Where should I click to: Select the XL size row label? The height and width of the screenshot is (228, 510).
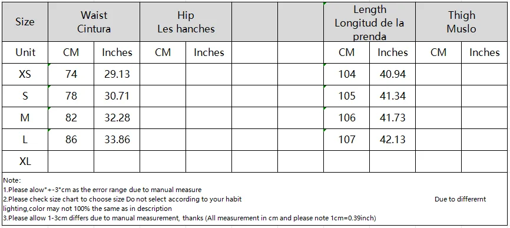25,161
